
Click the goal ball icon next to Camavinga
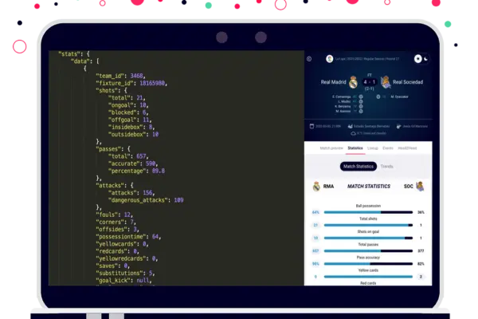point(361,96)
